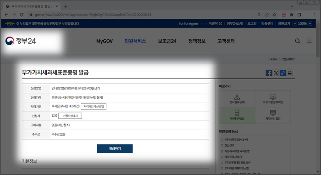The image size is (321, 175).
Task: Click site lock icon in address bar
Action: tap(31, 15)
